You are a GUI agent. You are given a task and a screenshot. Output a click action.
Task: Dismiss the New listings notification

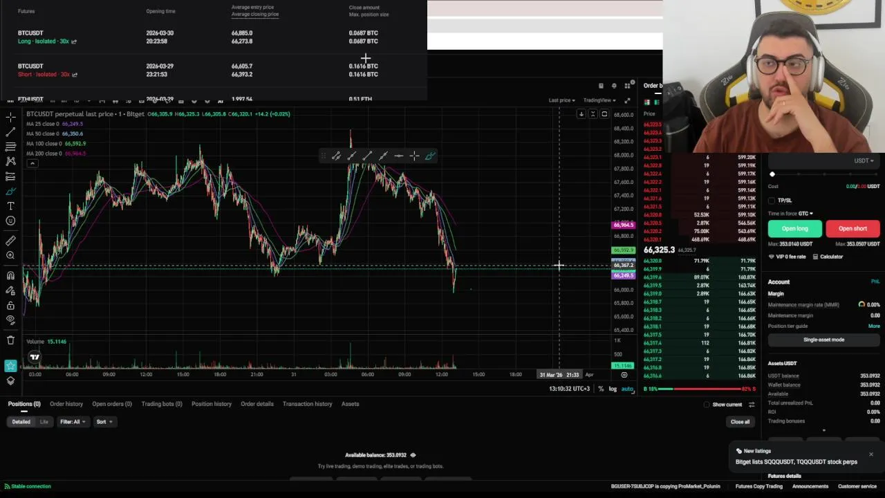(871, 454)
